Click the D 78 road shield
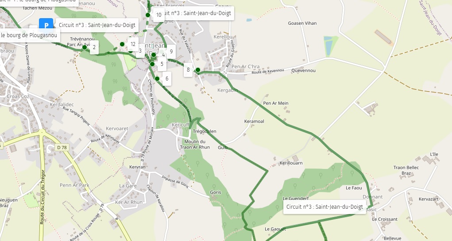This screenshot has height=241, width=452. (62, 147)
